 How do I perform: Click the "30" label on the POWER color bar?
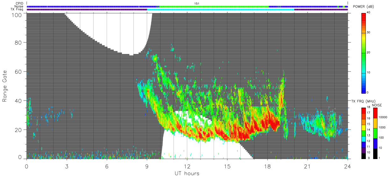pos(369,32)
